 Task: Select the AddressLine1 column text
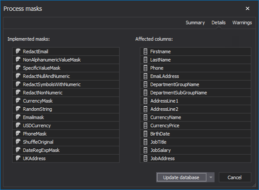click(164, 101)
